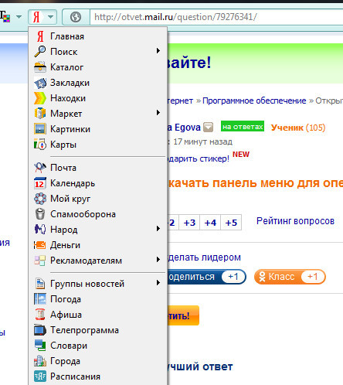Click the green на ответах badge
Screen dimensions: 343x385
(x=243, y=126)
